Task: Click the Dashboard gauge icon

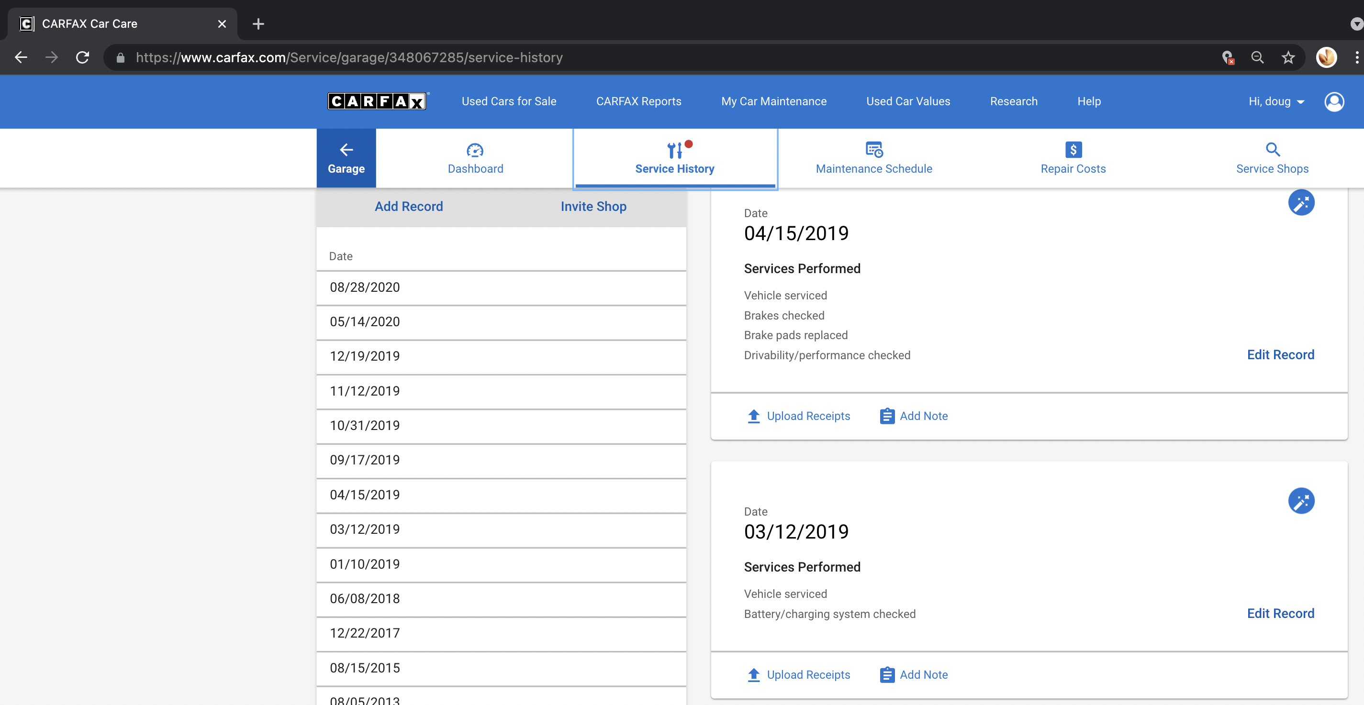Action: coord(475,150)
